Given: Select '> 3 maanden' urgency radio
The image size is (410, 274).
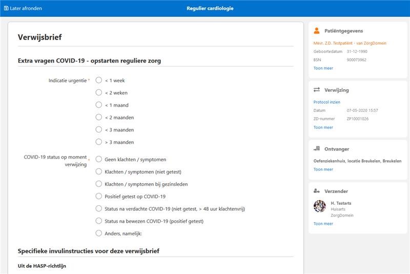Looking at the screenshot, I should click(x=99, y=142).
